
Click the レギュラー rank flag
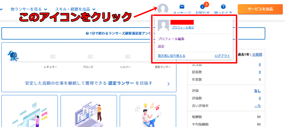(x=53, y=57)
